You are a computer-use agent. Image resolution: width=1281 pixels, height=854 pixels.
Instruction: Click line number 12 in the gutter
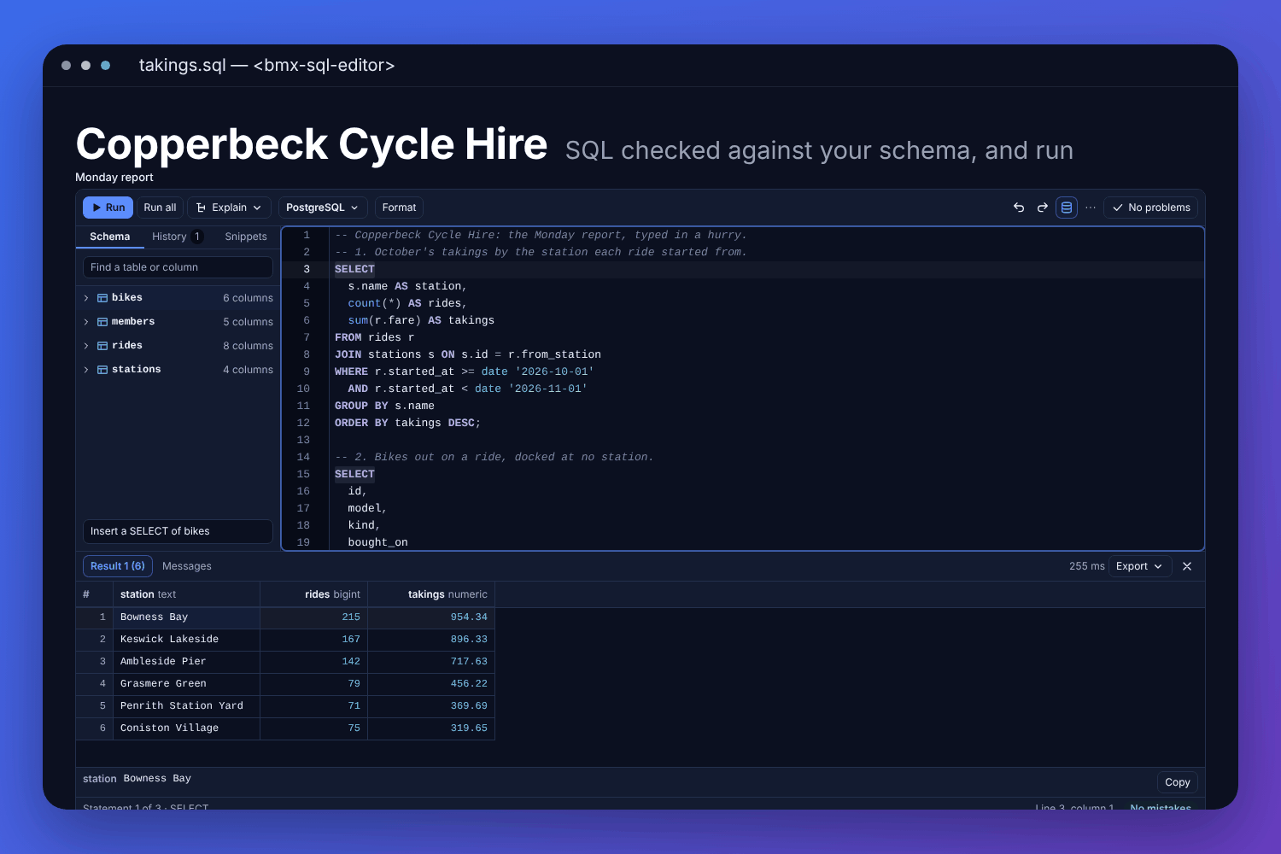click(x=303, y=423)
